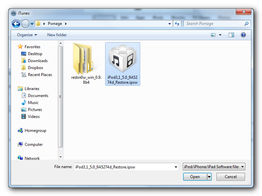The height and width of the screenshot is (196, 262).
Task: Select the Pwnage breadcrumb in address bar
Action: click(x=55, y=24)
